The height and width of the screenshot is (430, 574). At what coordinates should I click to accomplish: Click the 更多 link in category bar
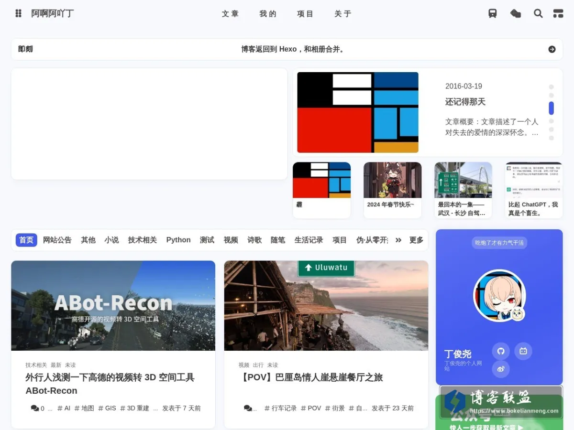click(x=416, y=240)
